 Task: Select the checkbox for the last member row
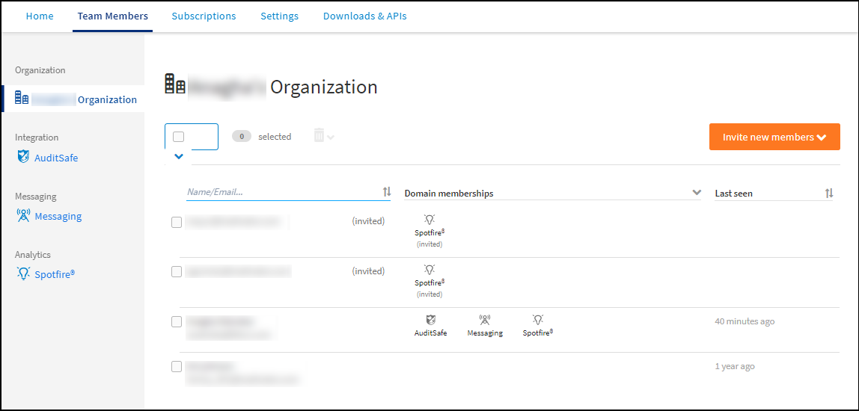pos(177,367)
